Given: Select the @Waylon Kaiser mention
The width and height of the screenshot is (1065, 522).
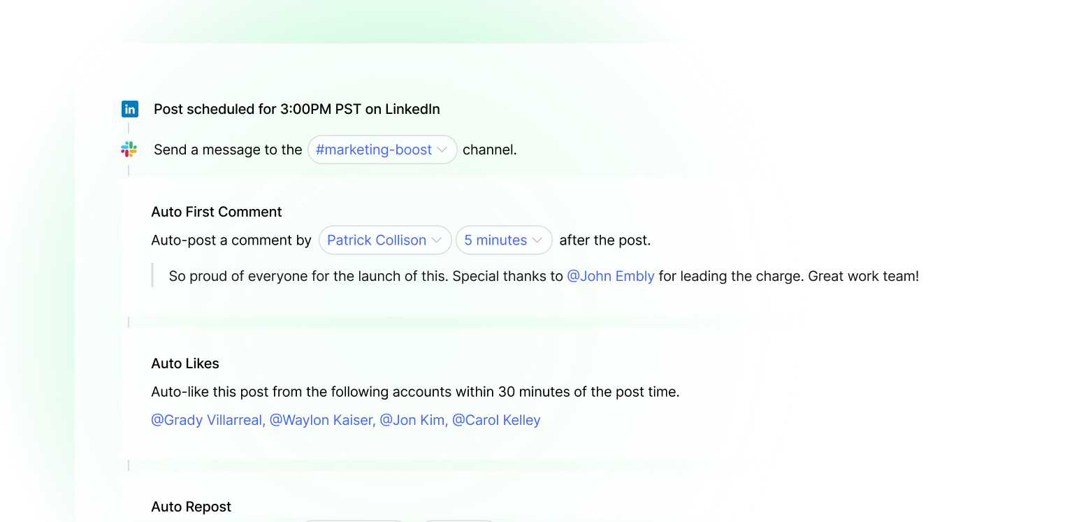Looking at the screenshot, I should pos(322,420).
